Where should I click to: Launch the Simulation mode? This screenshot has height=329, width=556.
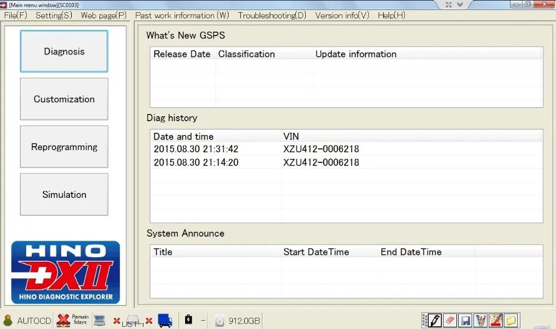[63, 195]
